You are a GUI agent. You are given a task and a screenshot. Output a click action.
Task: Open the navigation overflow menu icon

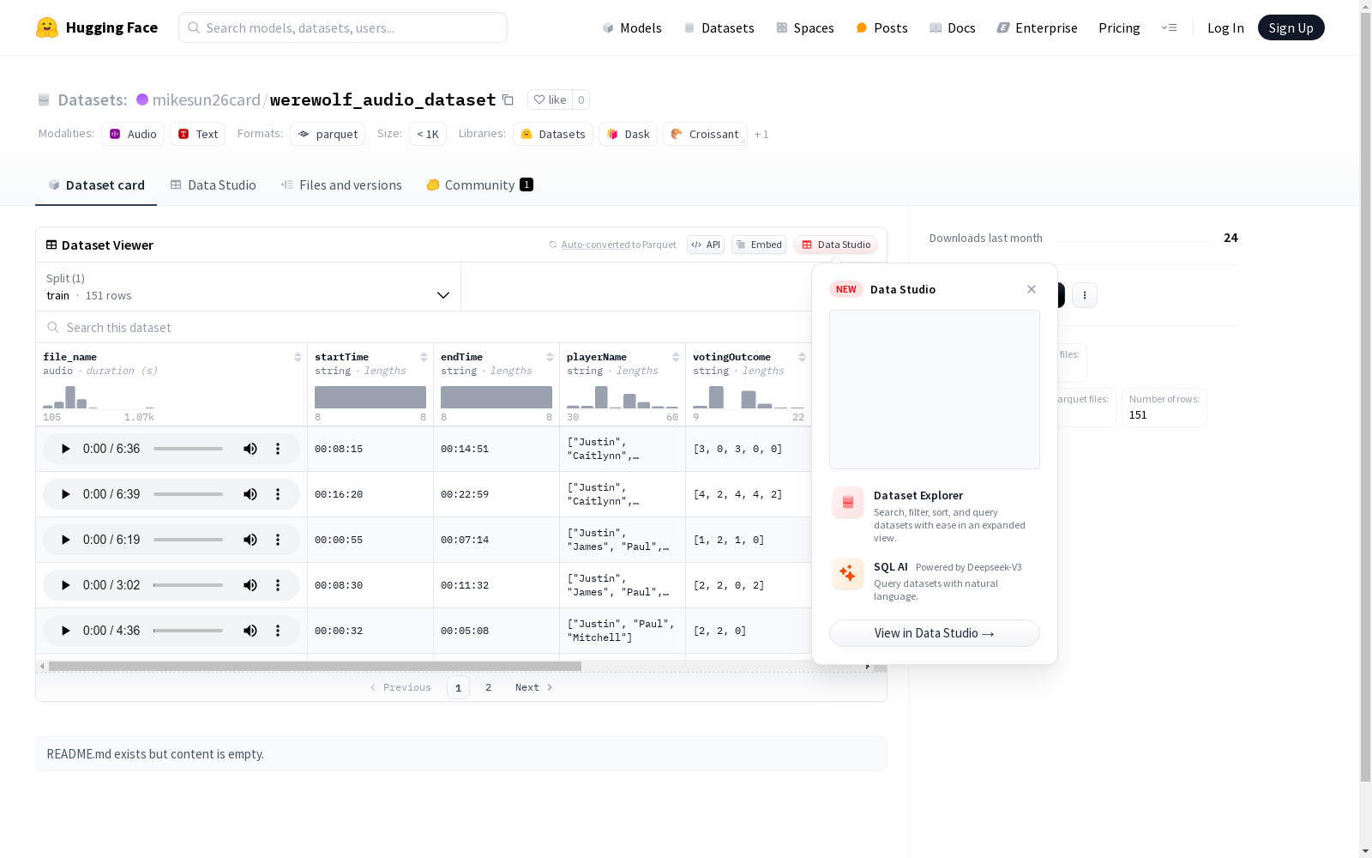point(1169,27)
